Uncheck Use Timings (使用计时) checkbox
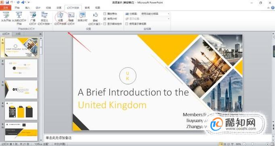Image resolution: width=275 pixels, height=146 pixels. pyautogui.click(x=105, y=19)
